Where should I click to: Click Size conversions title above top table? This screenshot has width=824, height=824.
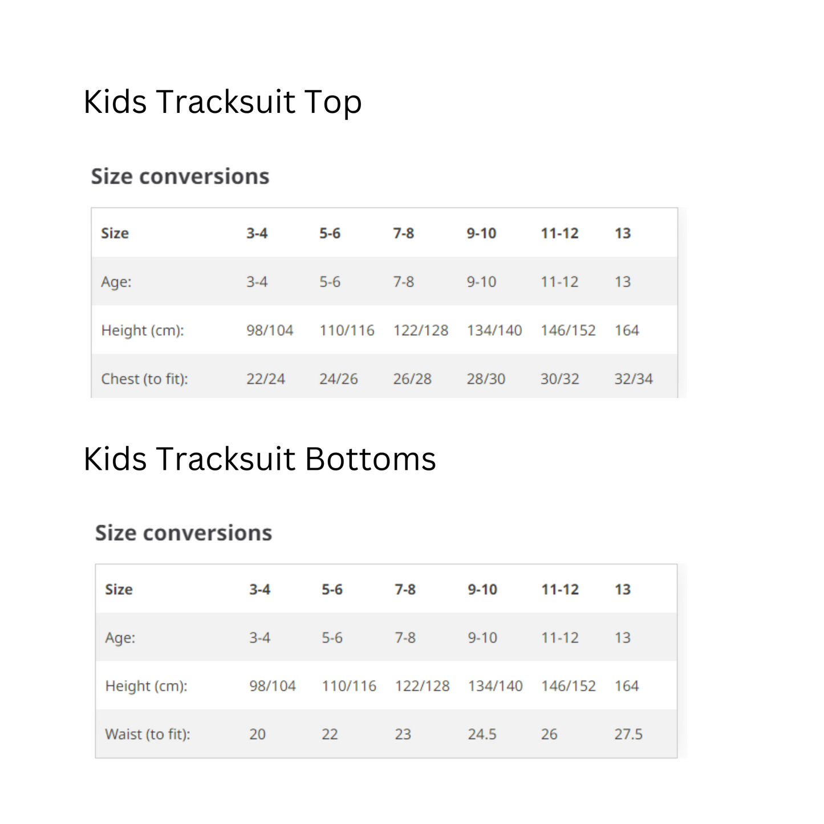pyautogui.click(x=180, y=176)
